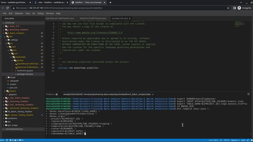
Task: Open the .gitignore file
Action: click(12, 95)
